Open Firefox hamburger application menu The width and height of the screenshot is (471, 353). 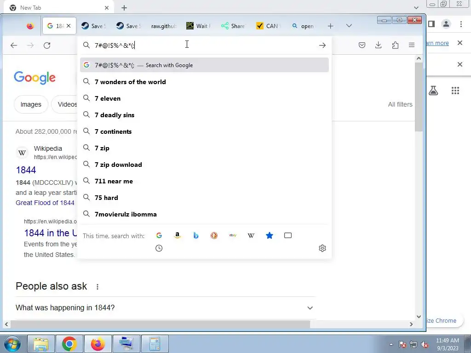point(412,46)
